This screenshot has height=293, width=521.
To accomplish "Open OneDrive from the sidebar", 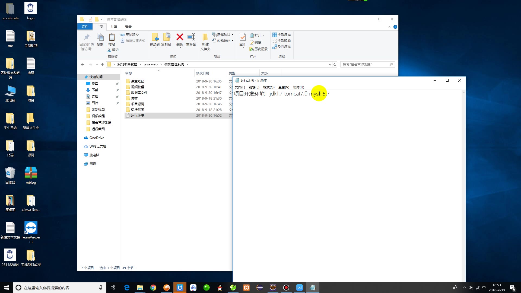I will pyautogui.click(x=97, y=138).
